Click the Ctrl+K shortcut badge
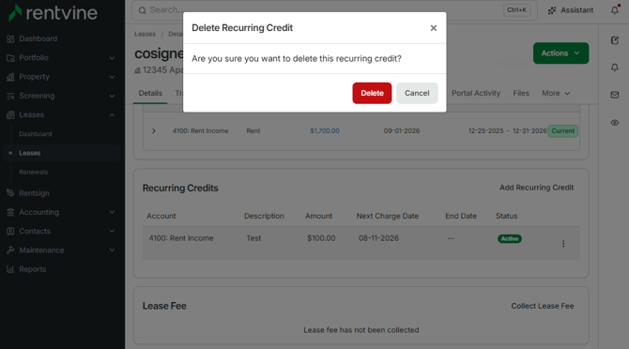629x349 pixels. [516, 10]
